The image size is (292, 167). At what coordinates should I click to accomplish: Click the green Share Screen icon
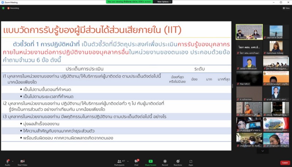click(150, 162)
